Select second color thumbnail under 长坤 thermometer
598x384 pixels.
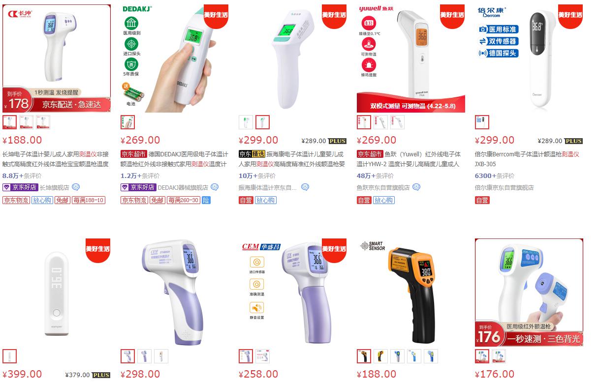click(26, 122)
